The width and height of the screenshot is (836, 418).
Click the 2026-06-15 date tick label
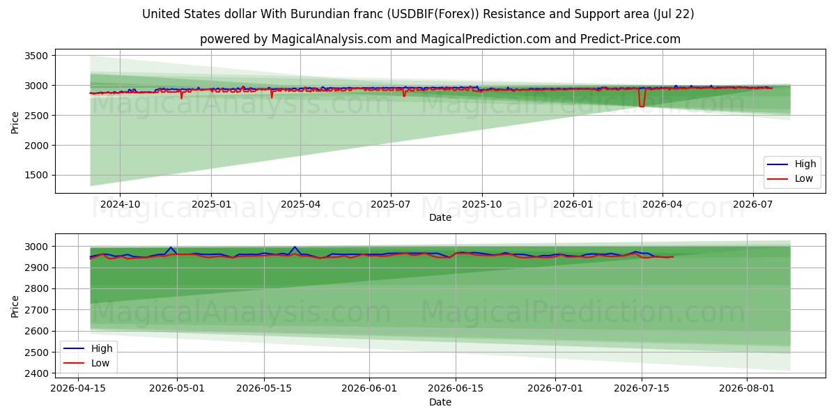point(456,389)
